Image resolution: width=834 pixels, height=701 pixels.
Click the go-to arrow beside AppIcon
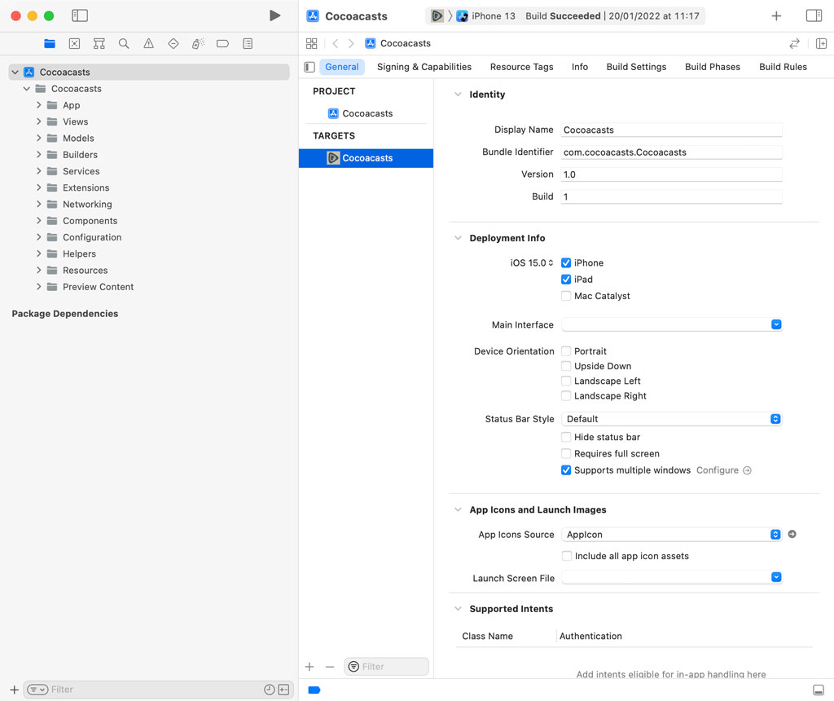(x=792, y=535)
